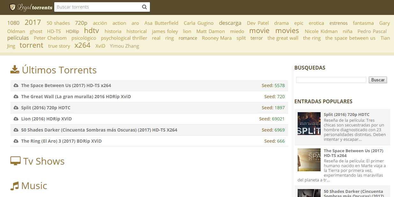Select the movies tag
Viewport: 394px width, 197px height.
287,31
